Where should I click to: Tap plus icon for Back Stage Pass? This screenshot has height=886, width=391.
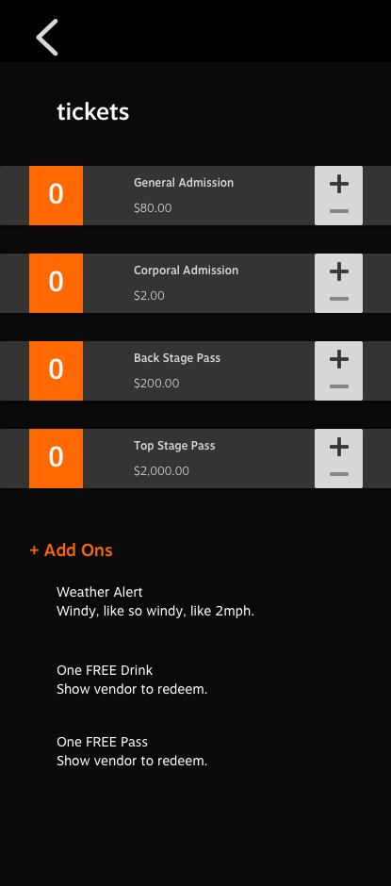pos(338,359)
